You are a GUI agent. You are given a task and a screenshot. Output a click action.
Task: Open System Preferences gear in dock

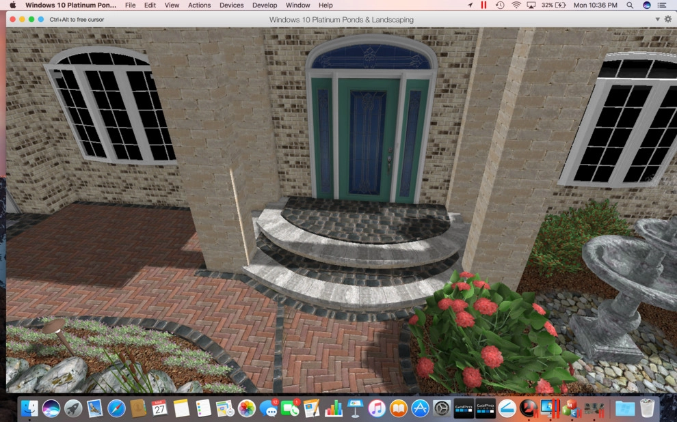442,408
